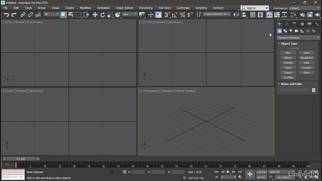Click Rectangular Selection Region icon

click(79, 15)
